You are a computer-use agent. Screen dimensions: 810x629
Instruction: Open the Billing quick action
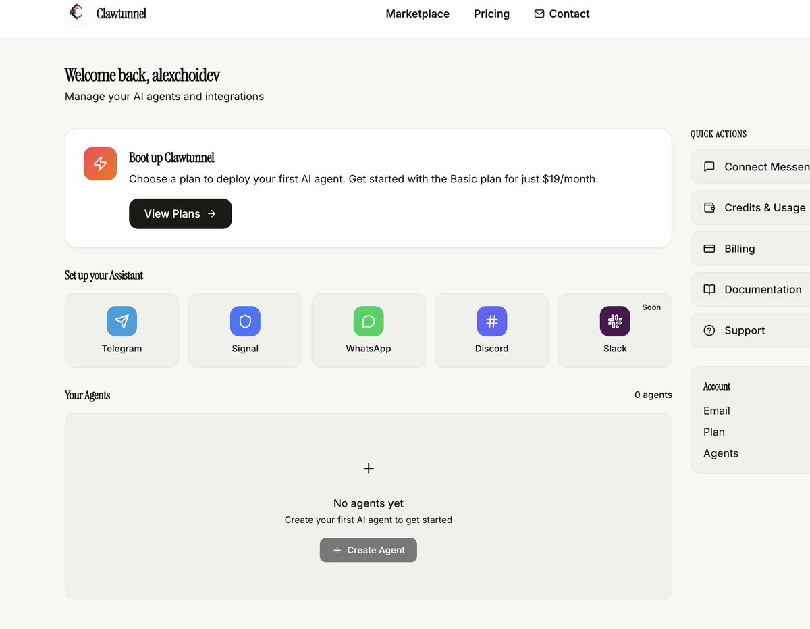point(750,249)
